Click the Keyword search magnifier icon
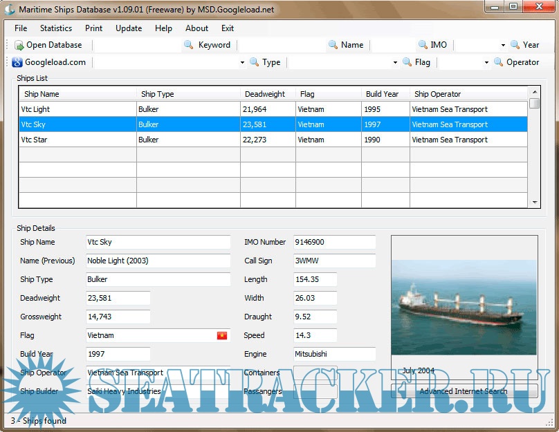Image resolution: width=559 pixels, height=432 pixels. click(188, 45)
